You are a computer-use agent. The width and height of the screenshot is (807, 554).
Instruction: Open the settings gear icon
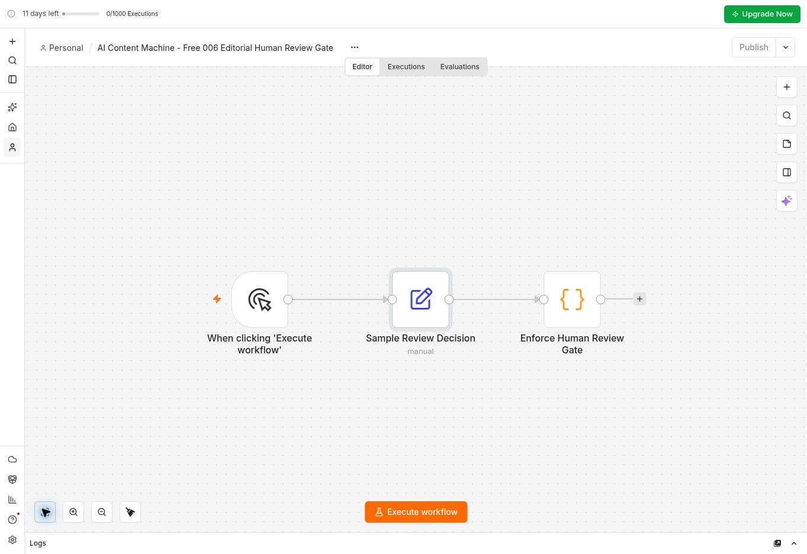[x=12, y=540]
